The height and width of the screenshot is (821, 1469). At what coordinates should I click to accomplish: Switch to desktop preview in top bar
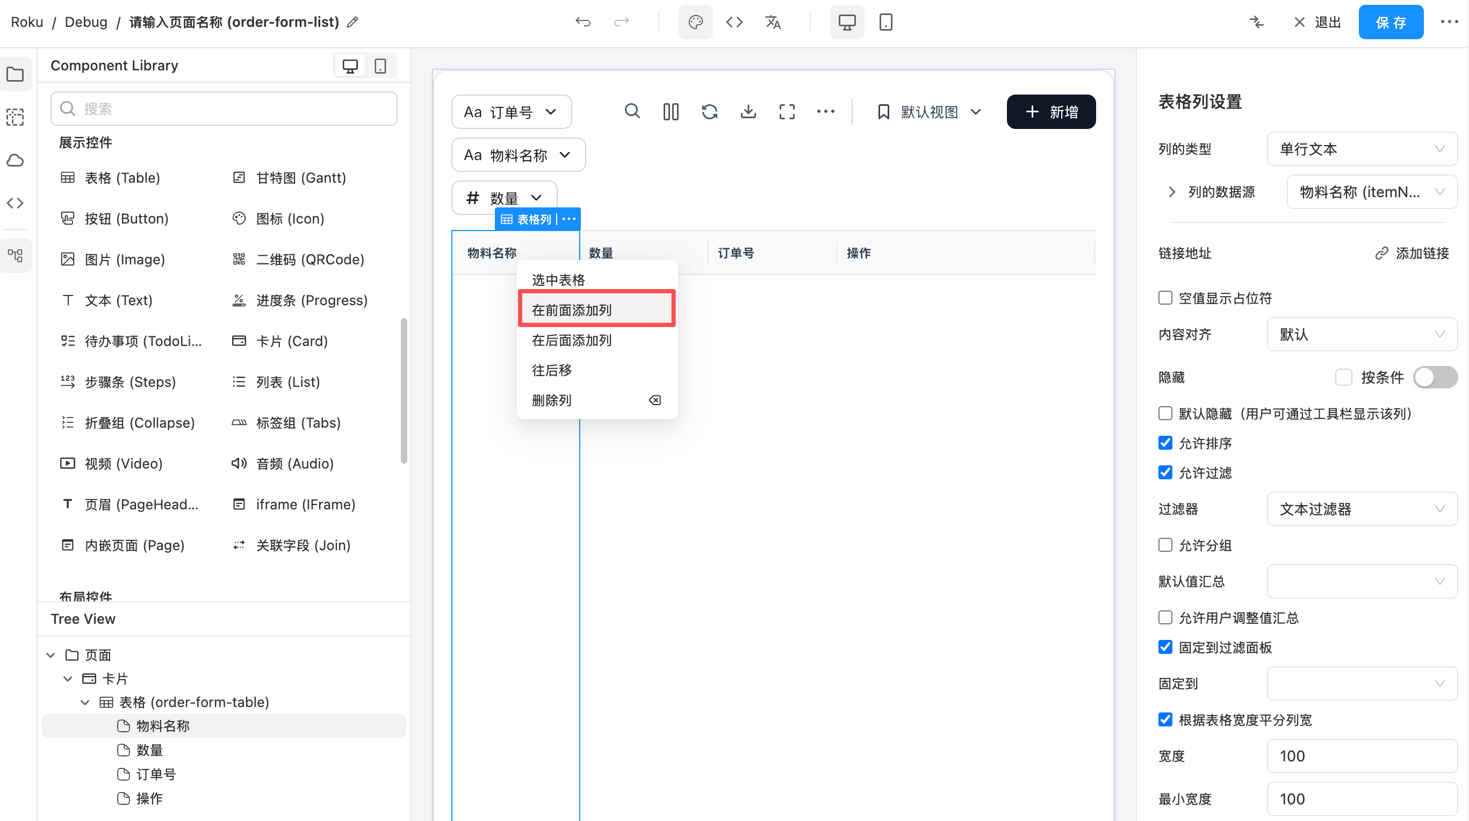(x=847, y=22)
